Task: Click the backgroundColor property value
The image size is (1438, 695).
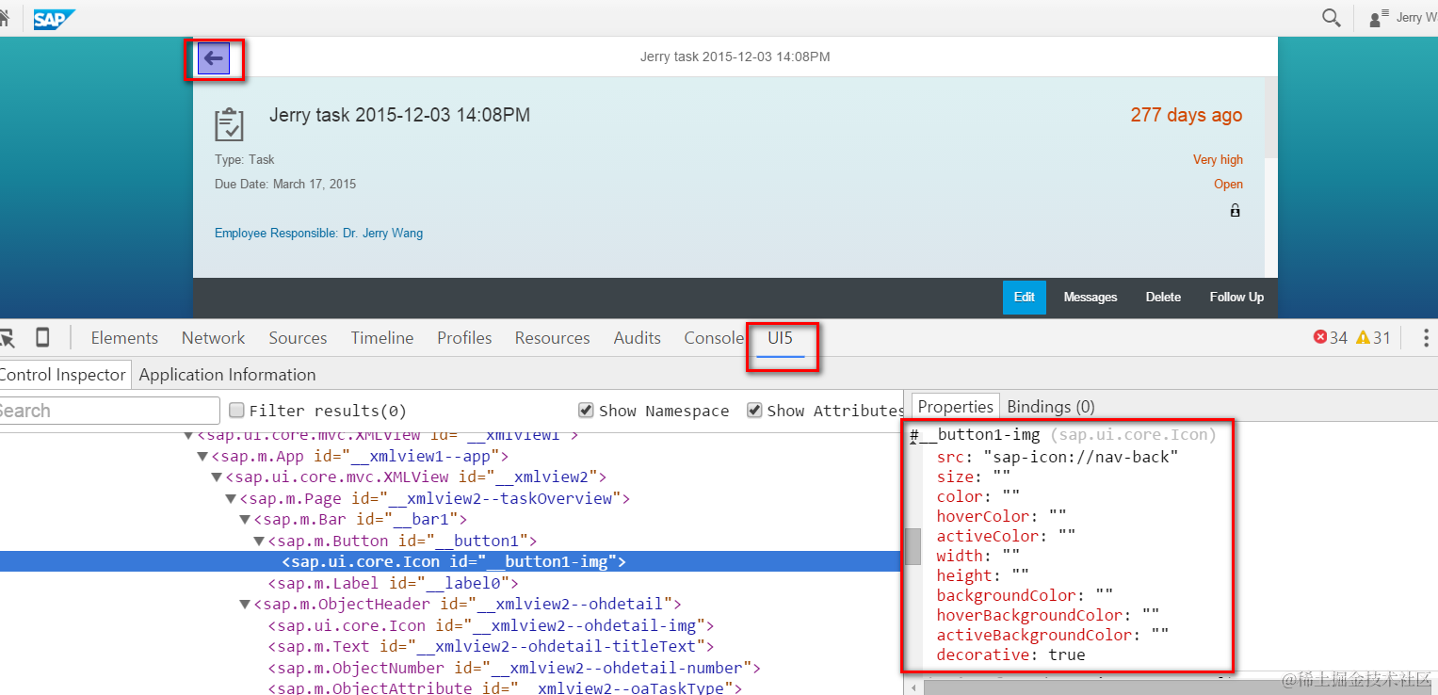Action: point(1104,595)
